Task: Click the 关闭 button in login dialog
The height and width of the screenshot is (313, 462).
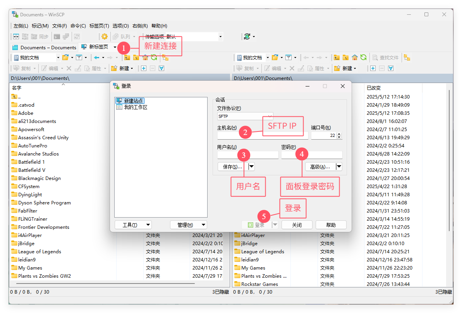Action: [297, 225]
